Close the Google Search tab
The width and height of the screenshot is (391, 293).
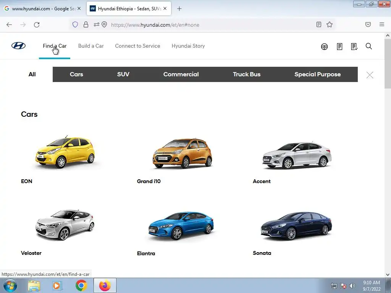(x=79, y=8)
